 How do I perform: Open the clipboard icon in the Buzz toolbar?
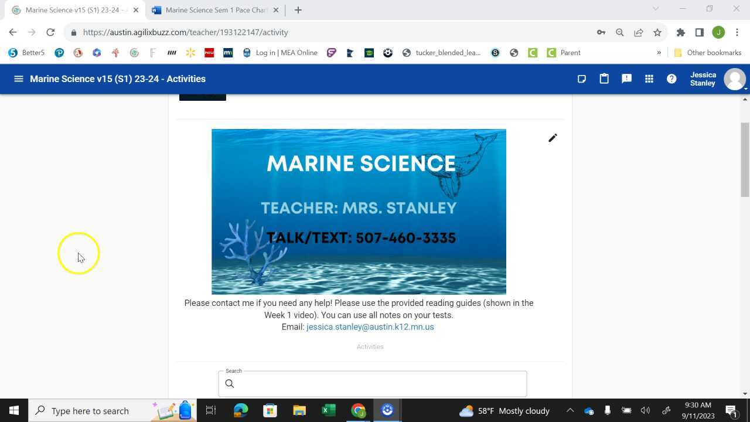pyautogui.click(x=604, y=79)
